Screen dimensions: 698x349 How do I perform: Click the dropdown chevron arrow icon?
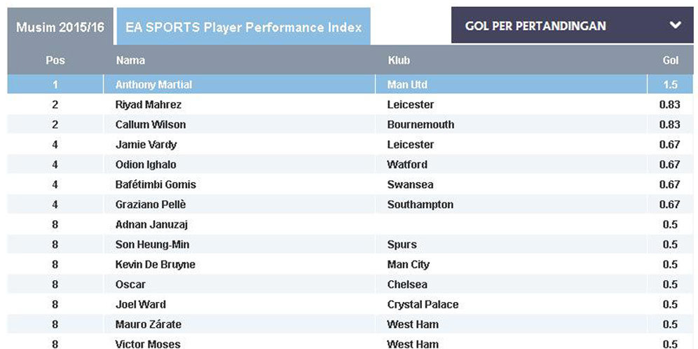click(675, 25)
